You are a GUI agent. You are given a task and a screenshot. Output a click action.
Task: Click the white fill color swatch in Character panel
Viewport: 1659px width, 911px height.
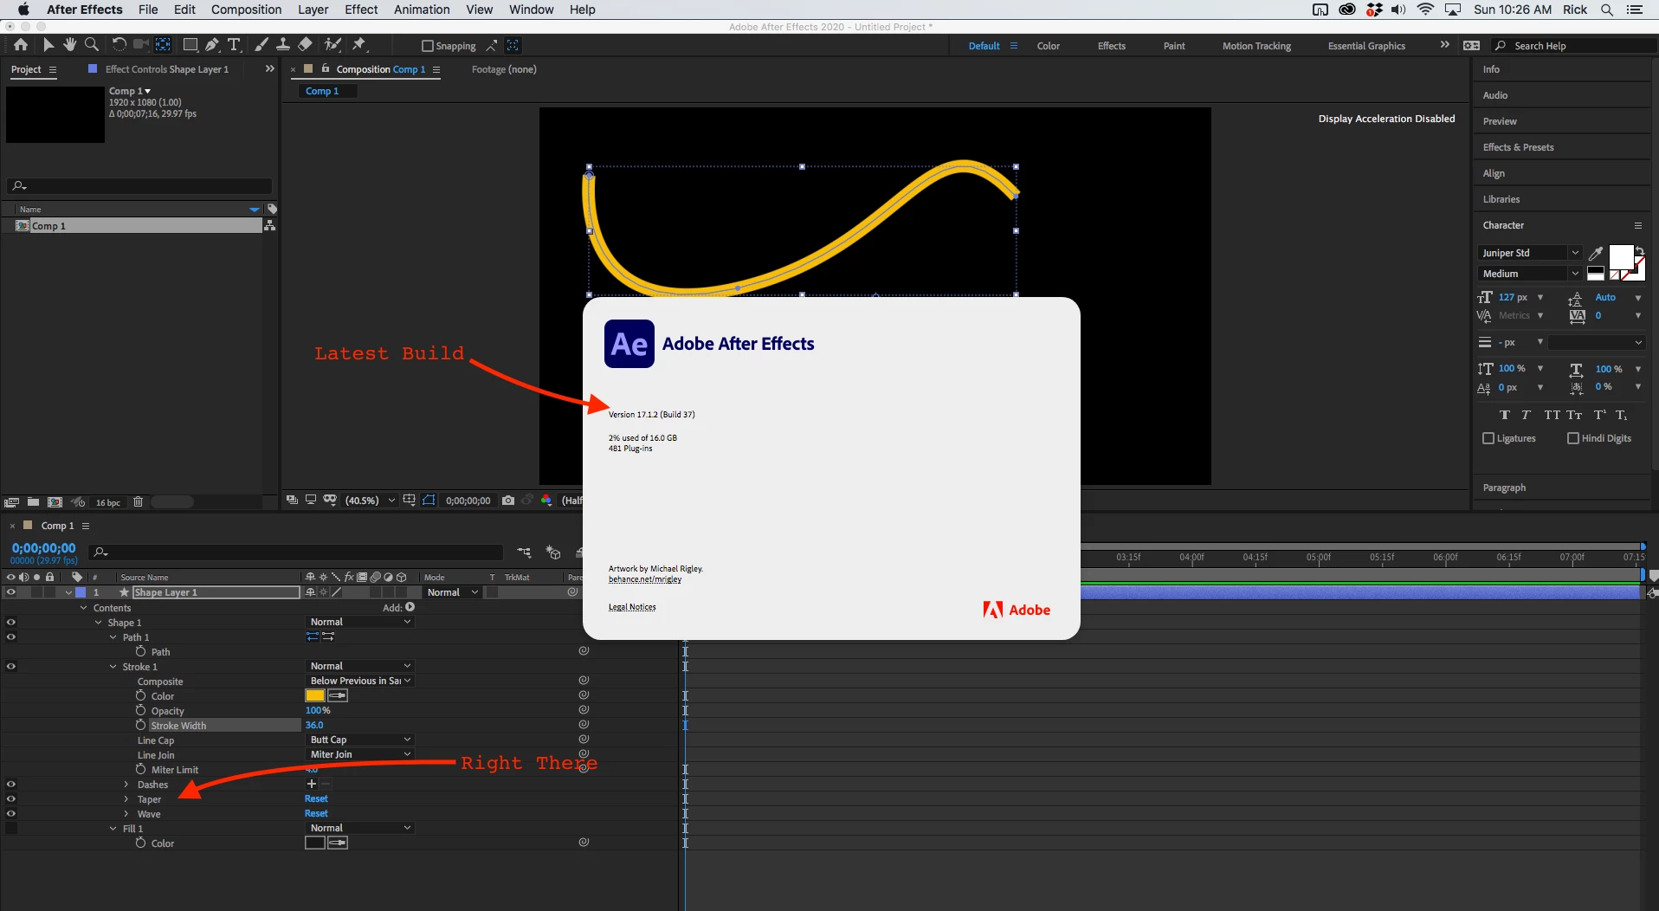coord(1621,256)
